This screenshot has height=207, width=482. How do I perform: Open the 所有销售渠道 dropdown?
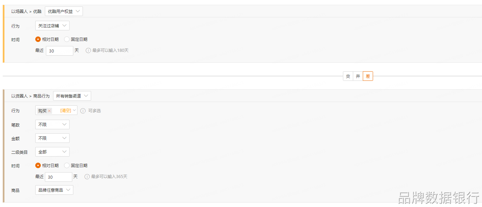[72, 96]
